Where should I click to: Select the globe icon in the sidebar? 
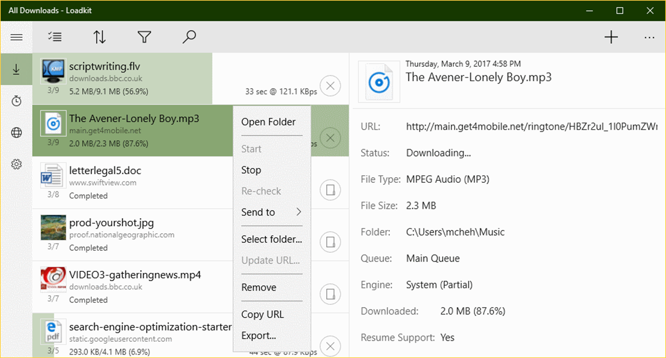click(x=16, y=132)
